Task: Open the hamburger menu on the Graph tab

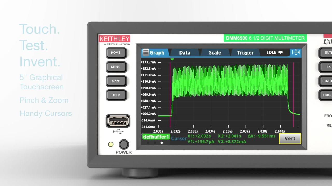Action: click(x=146, y=52)
